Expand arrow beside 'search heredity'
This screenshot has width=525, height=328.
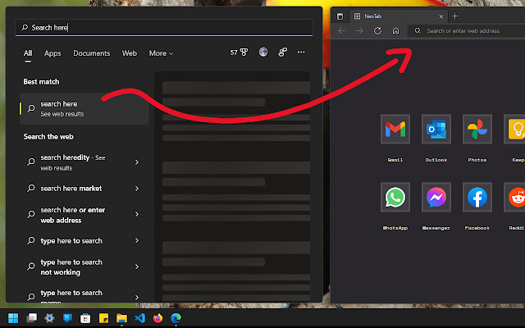point(137,162)
